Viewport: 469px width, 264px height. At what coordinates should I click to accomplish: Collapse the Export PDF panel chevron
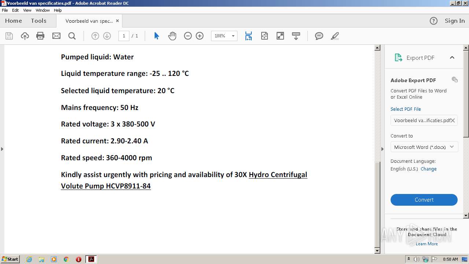[x=452, y=58]
